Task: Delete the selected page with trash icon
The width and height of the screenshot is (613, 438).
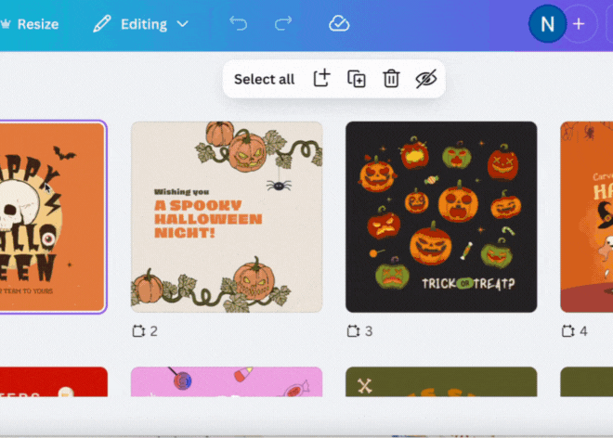Action: pos(391,79)
